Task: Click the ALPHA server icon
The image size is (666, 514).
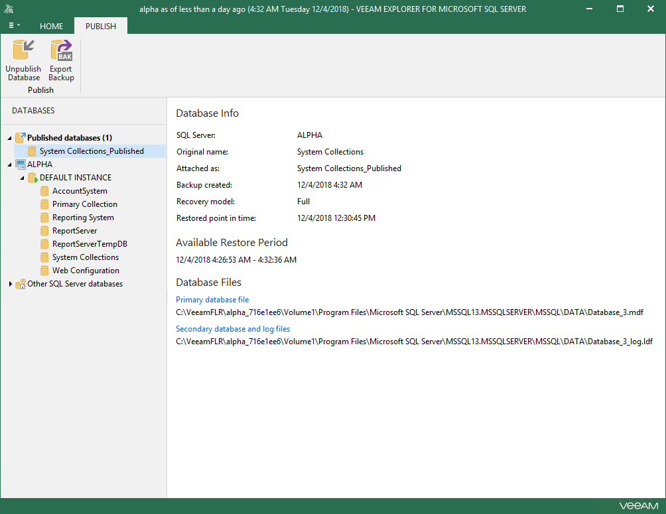Action: (21, 164)
